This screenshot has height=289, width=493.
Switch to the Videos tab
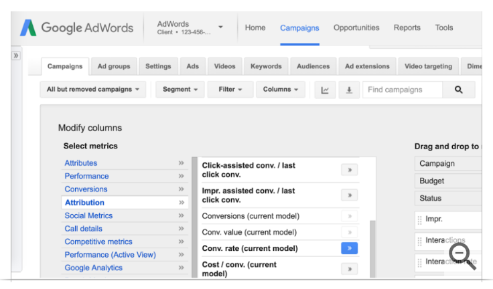[x=225, y=66]
